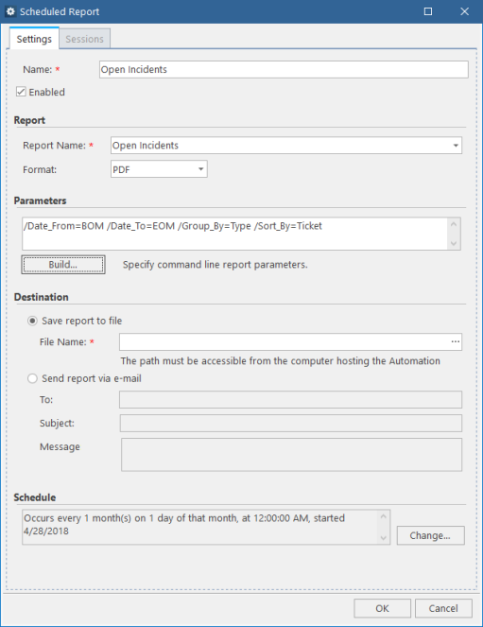Screen dimensions: 483x627
Task: Switch to the Sessions tab
Action: click(85, 39)
